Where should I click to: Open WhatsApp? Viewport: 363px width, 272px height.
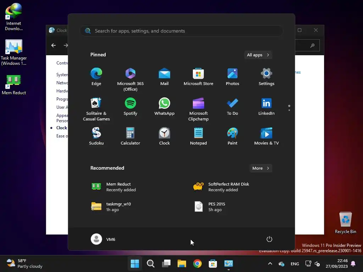(164, 107)
